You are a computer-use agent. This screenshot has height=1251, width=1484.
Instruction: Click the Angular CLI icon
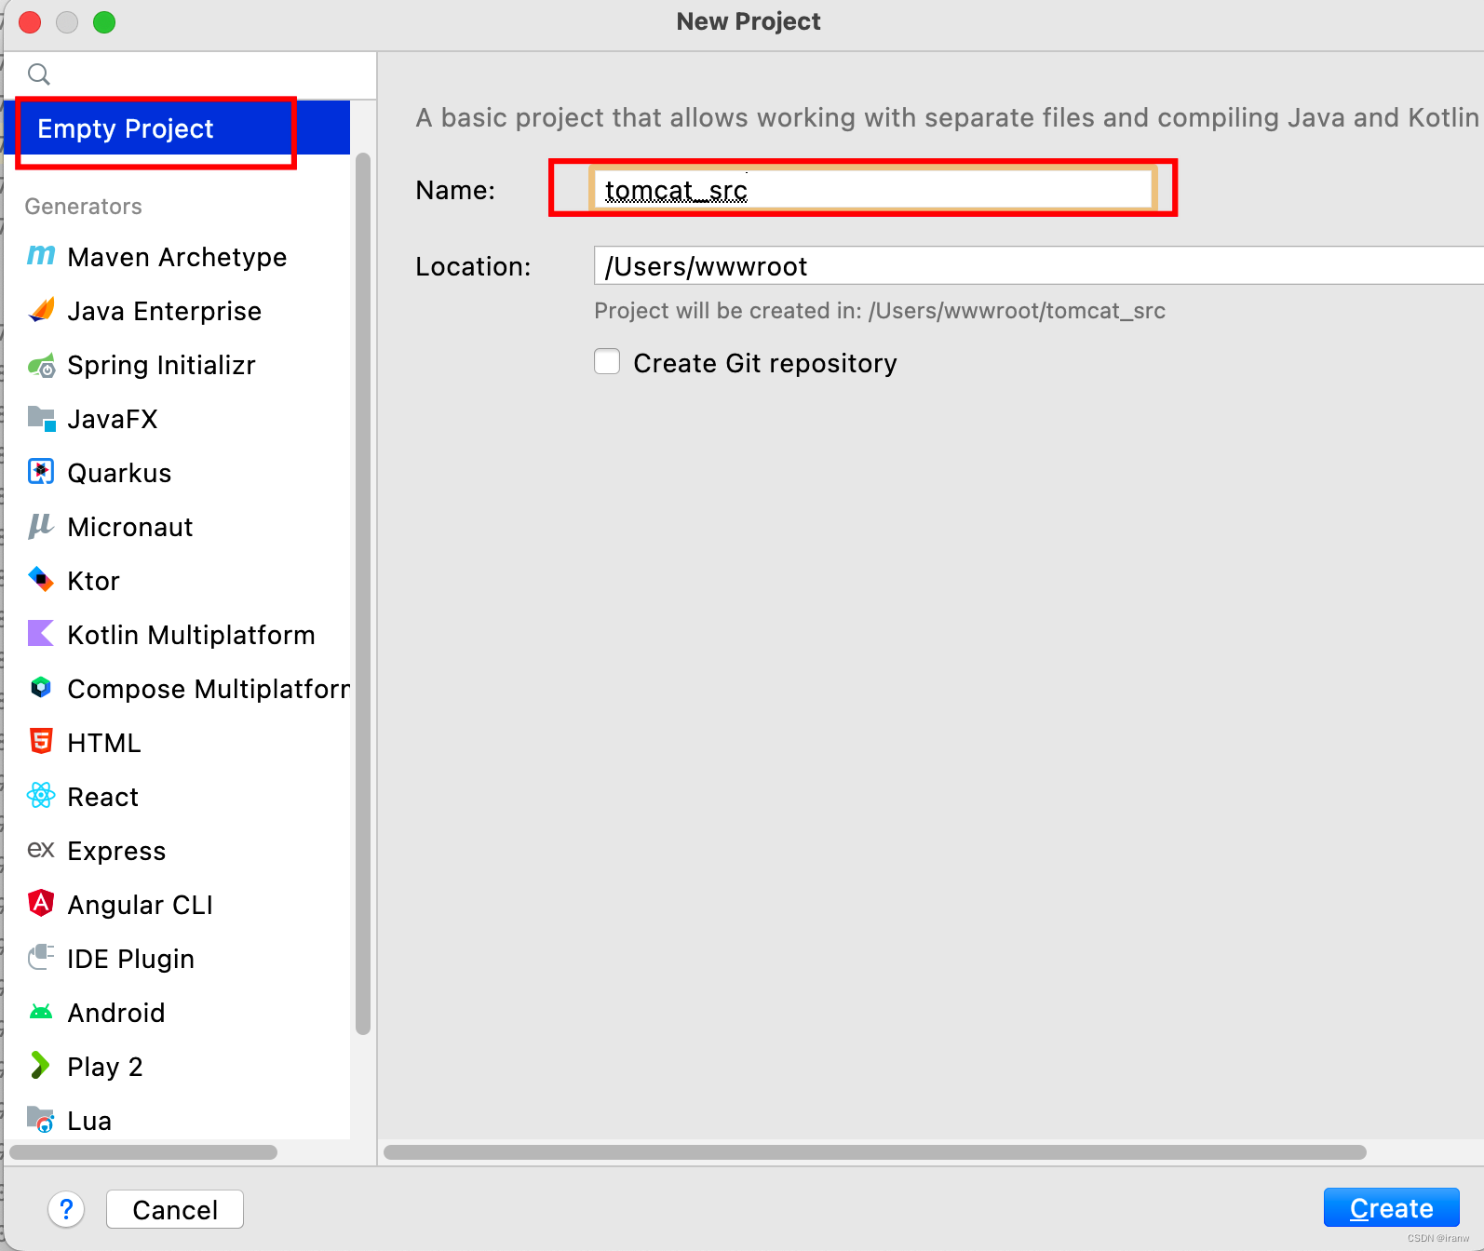point(41,904)
